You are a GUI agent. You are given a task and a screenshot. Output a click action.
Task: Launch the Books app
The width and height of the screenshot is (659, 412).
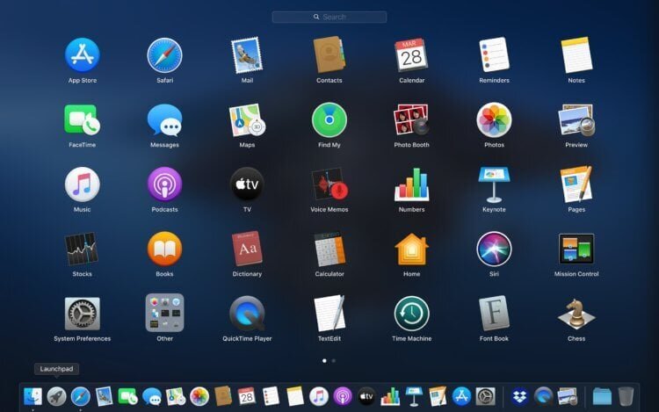165,249
